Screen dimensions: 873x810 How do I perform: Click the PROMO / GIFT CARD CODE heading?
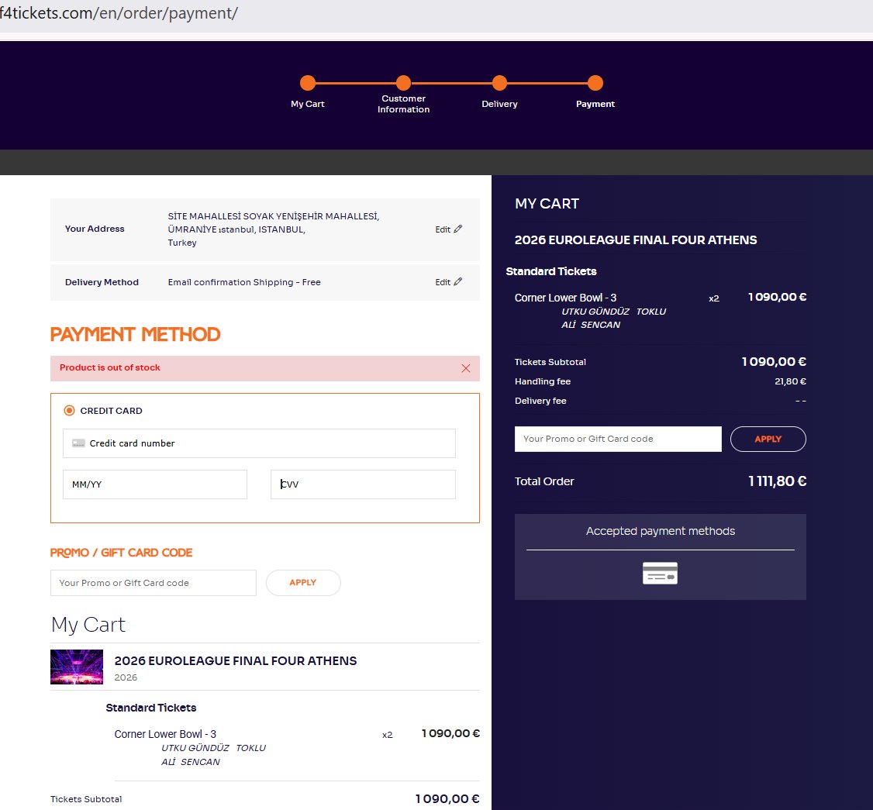click(x=122, y=553)
